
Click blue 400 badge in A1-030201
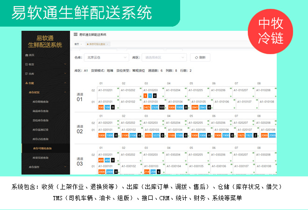(x=107, y=160)
